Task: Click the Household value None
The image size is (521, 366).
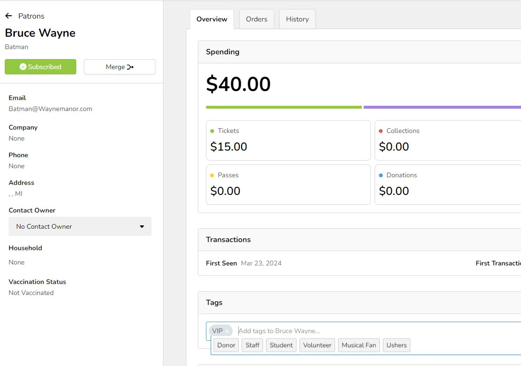Action: [x=17, y=262]
